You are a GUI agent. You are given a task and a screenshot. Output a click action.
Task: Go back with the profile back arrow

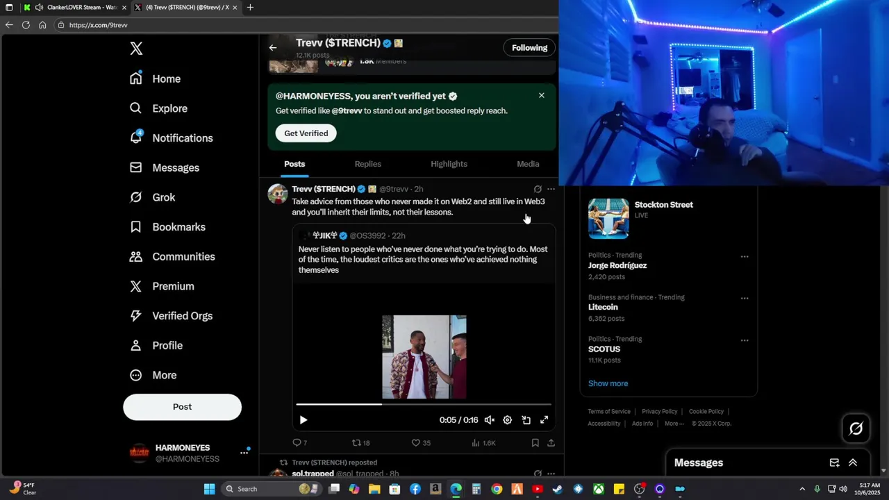pyautogui.click(x=273, y=48)
